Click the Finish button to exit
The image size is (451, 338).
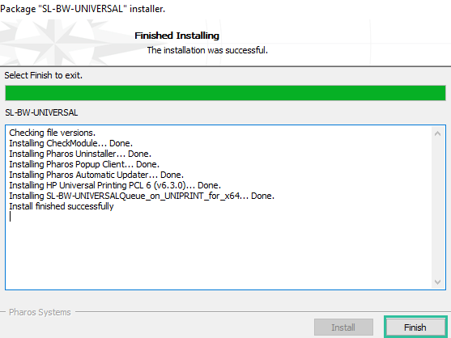tap(415, 327)
